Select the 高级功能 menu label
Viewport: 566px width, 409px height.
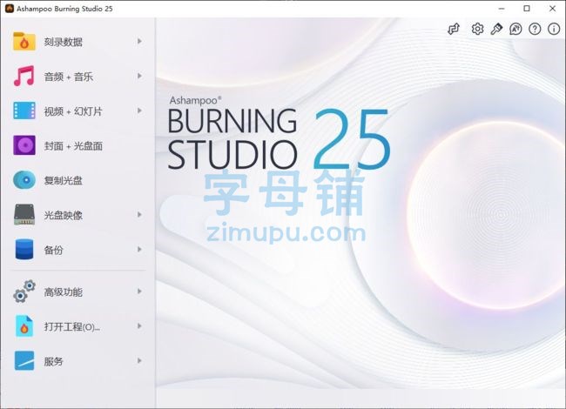[64, 292]
